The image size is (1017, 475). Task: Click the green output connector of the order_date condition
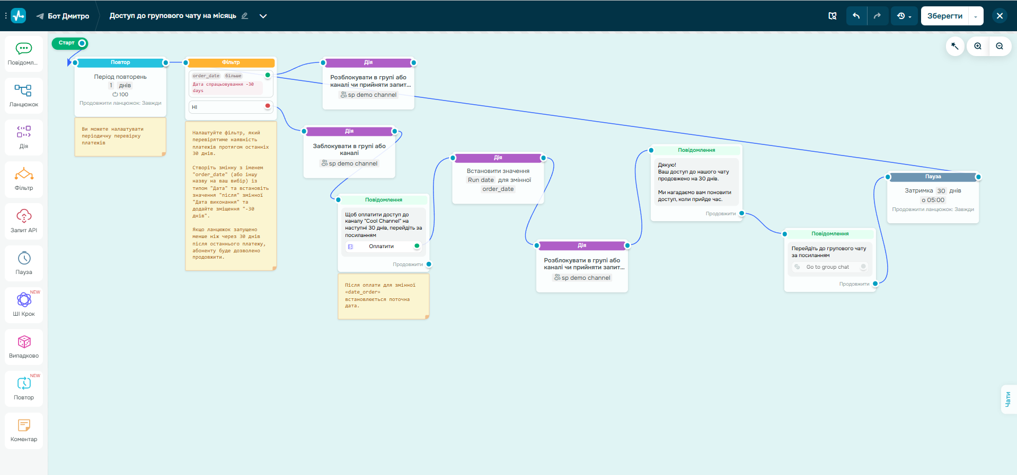tap(268, 75)
